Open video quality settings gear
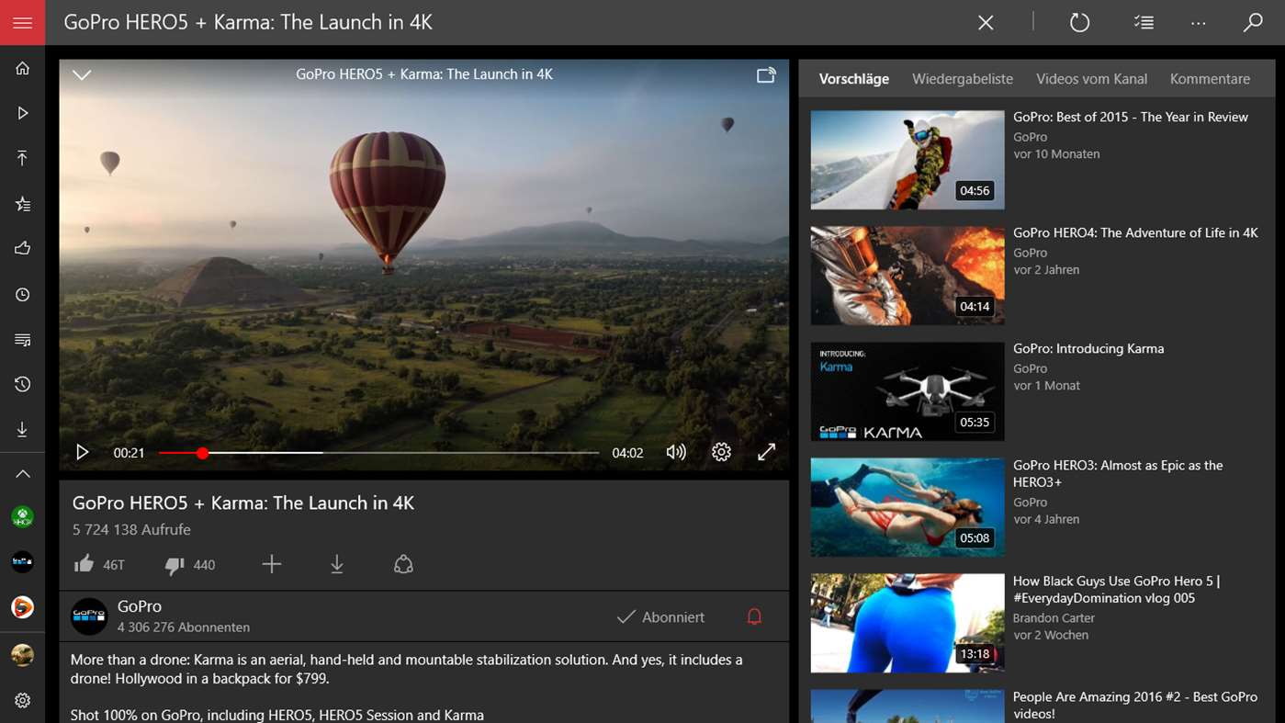Screen dimensions: 1285x723 point(721,452)
